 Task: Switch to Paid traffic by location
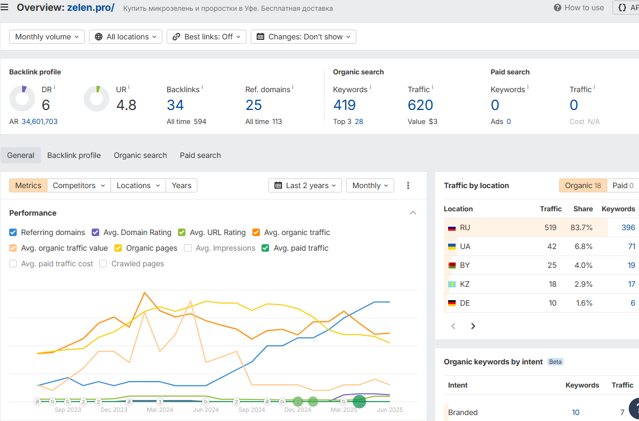623,185
